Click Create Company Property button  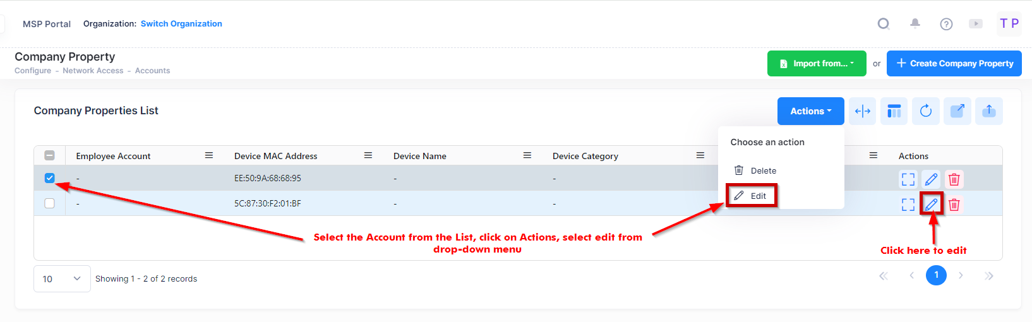(x=954, y=64)
